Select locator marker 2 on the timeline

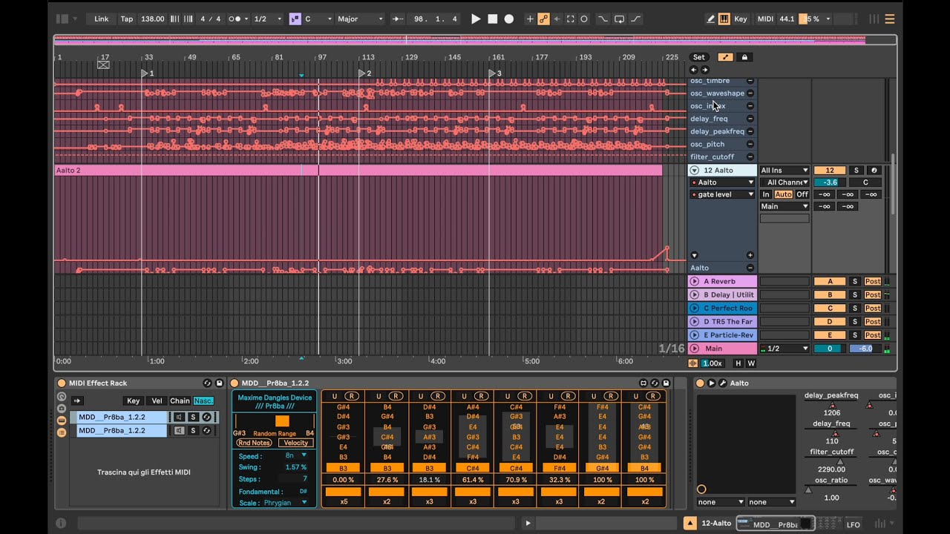[364, 73]
